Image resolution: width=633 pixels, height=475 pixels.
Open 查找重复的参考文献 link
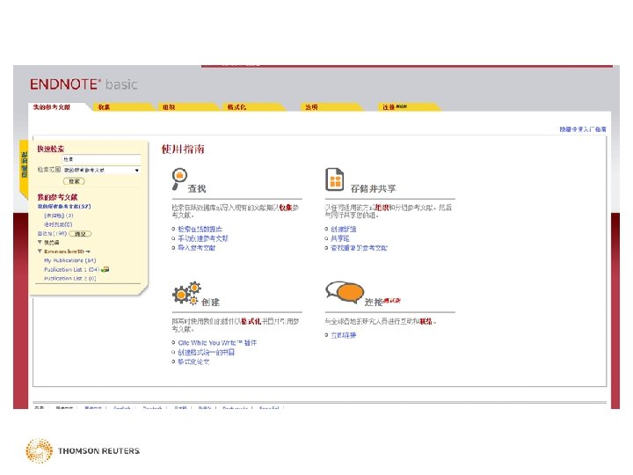(x=359, y=247)
